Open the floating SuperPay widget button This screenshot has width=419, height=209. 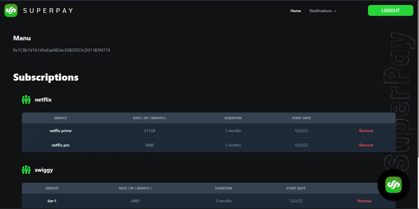pos(393,185)
